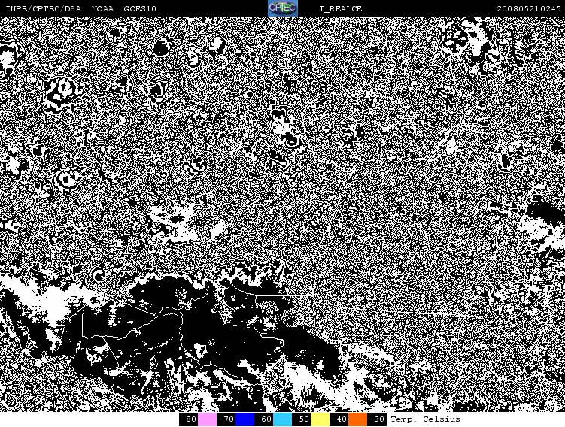Click the -60 temperature legend label

pyautogui.click(x=263, y=419)
